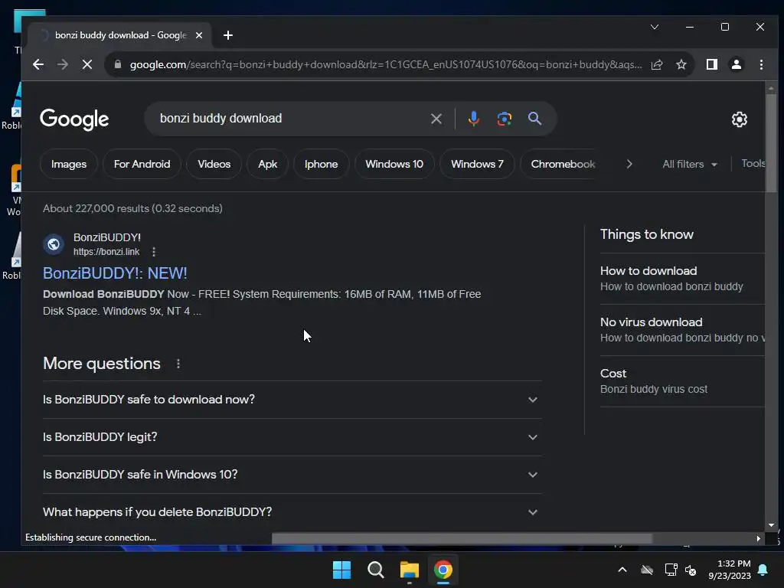This screenshot has height=588, width=784.
Task: Show more filter chips with the arrow
Action: coord(629,164)
